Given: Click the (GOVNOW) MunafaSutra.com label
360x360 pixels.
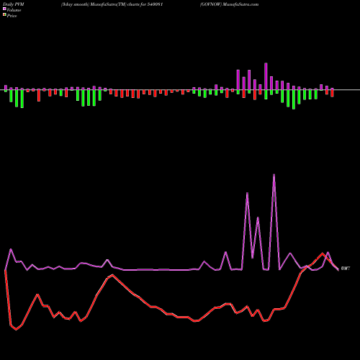Looking at the screenshot, I should pos(229,4).
